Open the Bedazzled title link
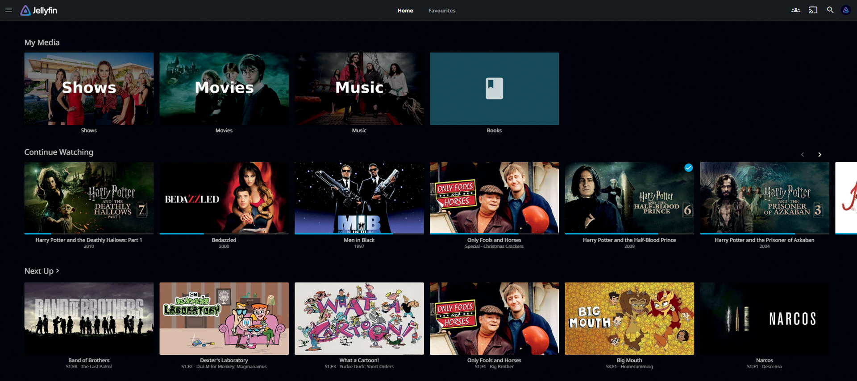The image size is (857, 381). point(224,240)
